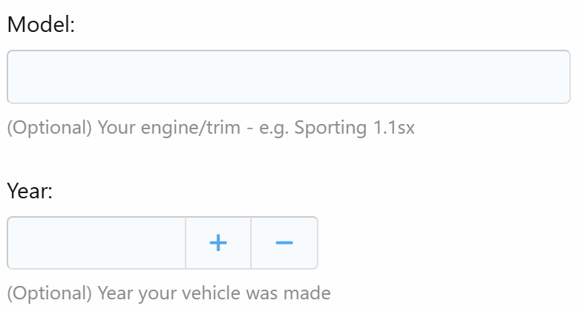579x309 pixels.
Task: Click the vehicle year hint text
Action: pos(169,293)
